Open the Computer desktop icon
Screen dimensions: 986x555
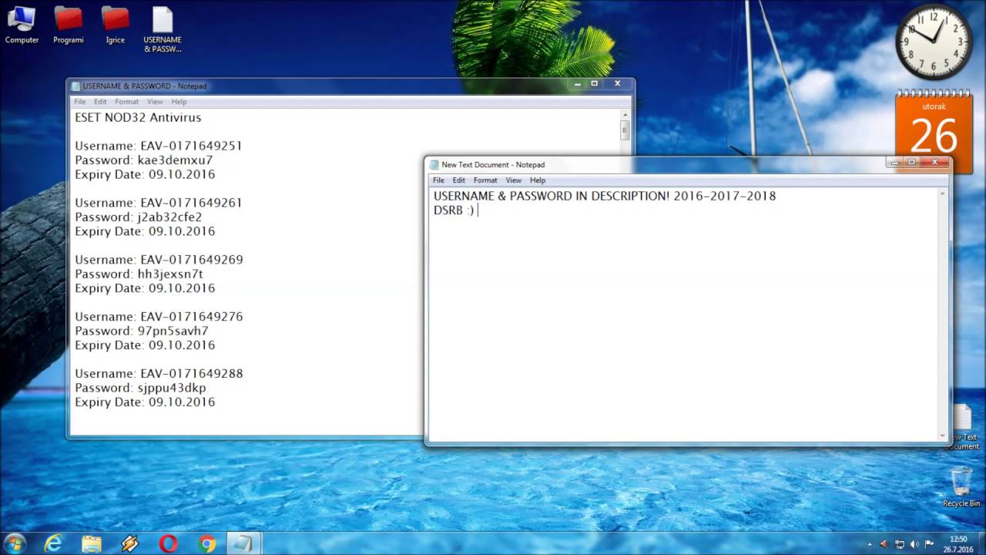[22, 25]
